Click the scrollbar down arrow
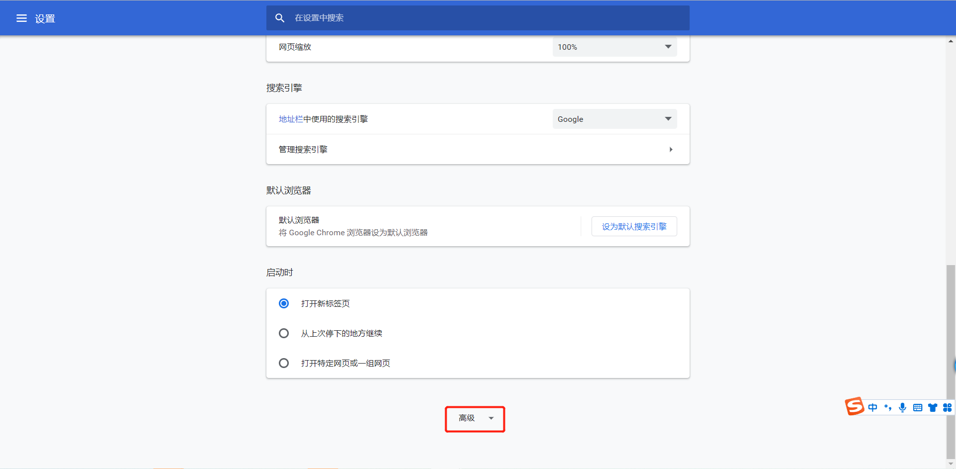 [x=951, y=464]
